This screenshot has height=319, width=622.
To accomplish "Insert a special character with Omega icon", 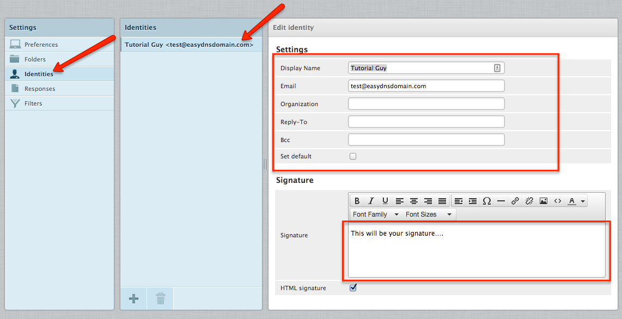I will click(487, 201).
